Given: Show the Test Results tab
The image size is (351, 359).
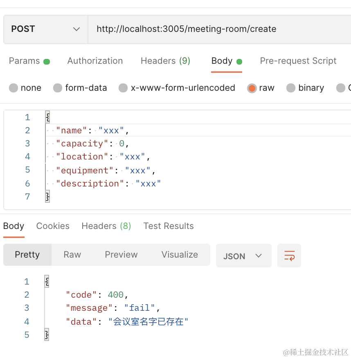Looking at the screenshot, I should coord(169,226).
